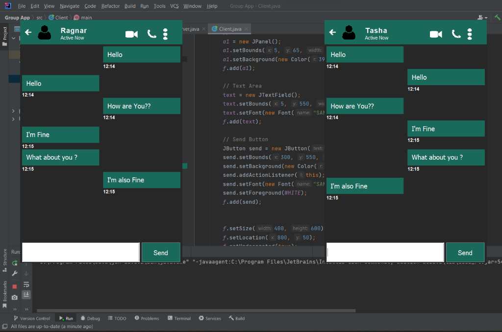This screenshot has height=332, width=502.
Task: Open the VCS menu
Action: (x=175, y=6)
